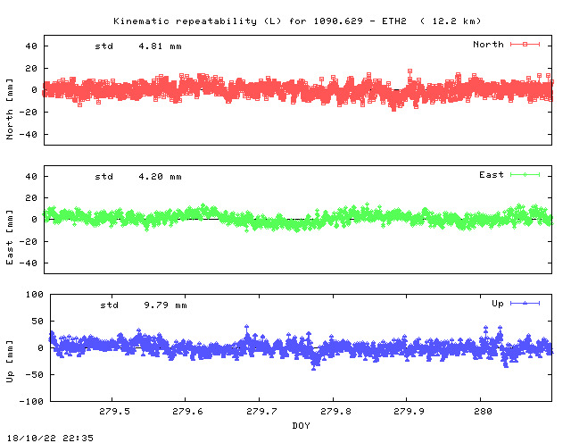Screen dimensions: 571x443
Task: Click the x-axis tick label 279.7
Action: point(261,411)
